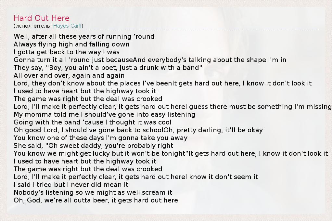Screen dimensions: 332x221
Task: Click the line "I gotta get back to the way I was"
Action: pos(67,52)
